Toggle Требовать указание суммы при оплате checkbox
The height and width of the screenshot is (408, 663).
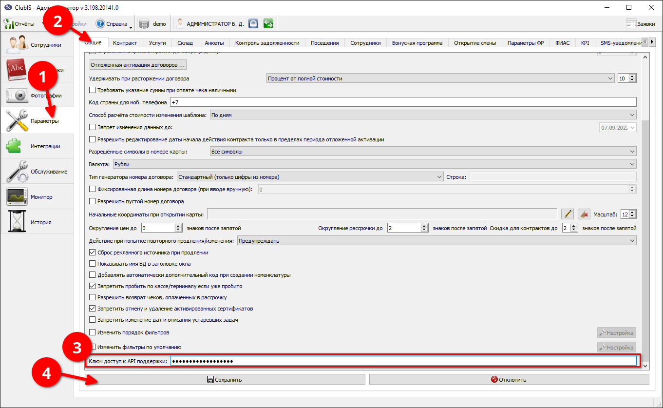tap(93, 90)
